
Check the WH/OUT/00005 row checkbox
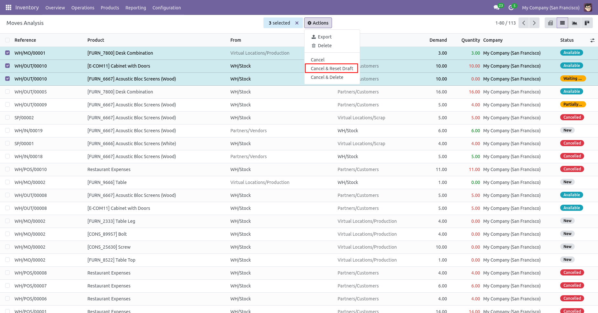pos(7,92)
